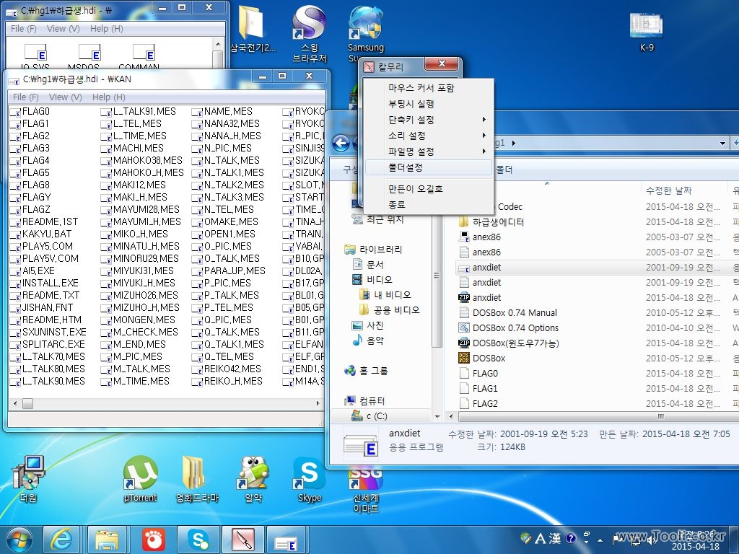Expand the breadcrumb arrow after g1 in the address bar
The image size is (739, 554).
coord(513,143)
